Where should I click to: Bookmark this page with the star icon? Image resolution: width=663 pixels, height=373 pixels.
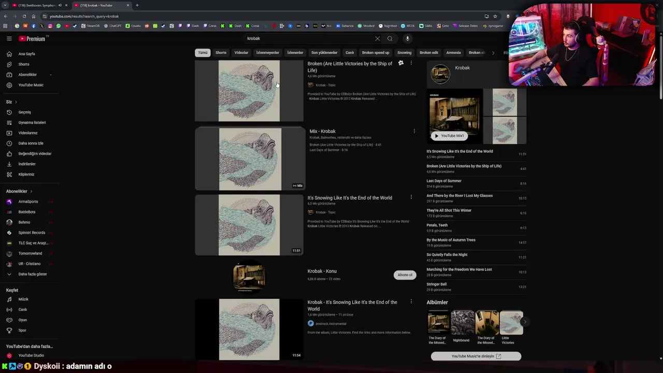pyautogui.click(x=495, y=16)
